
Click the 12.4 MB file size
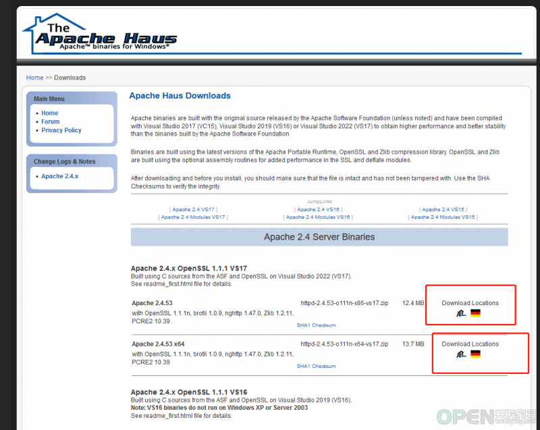pos(413,303)
